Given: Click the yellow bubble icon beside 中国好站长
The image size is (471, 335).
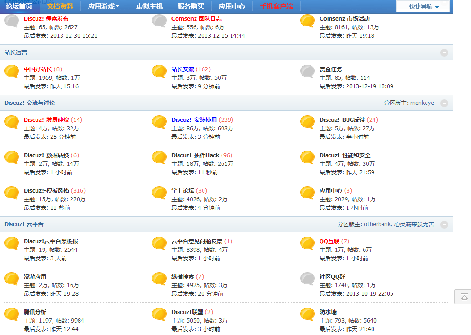Looking at the screenshot, I should point(12,72).
